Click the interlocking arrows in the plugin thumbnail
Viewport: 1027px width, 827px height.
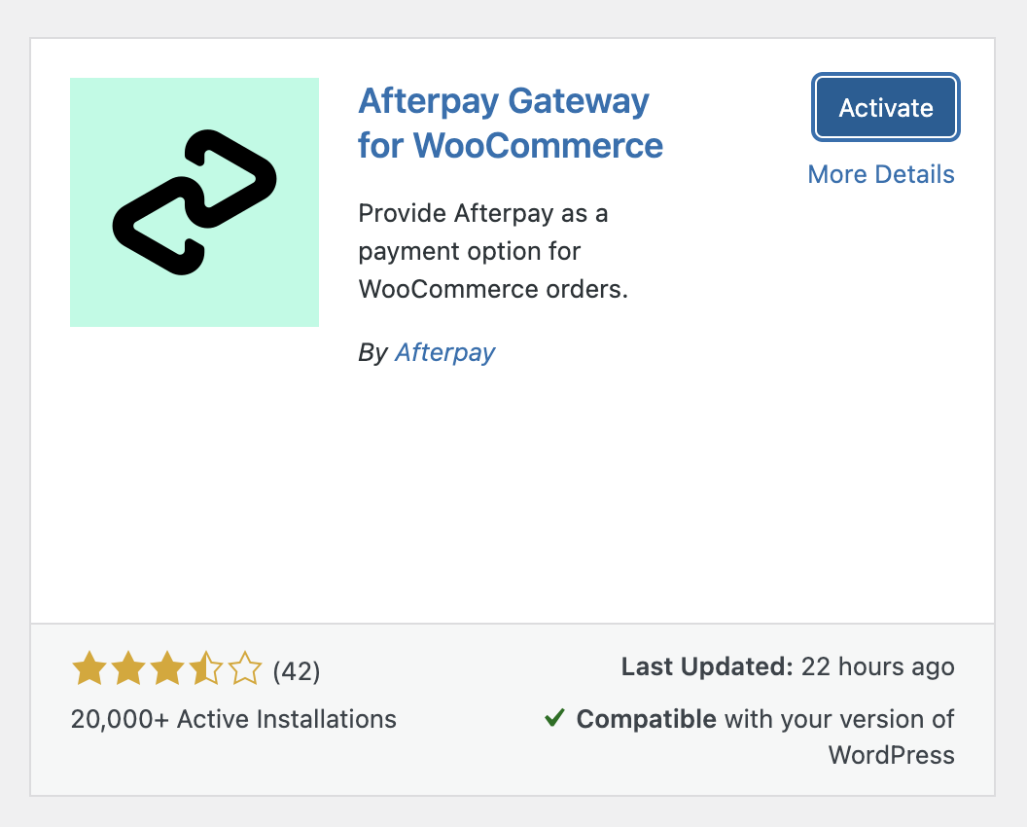coord(195,199)
